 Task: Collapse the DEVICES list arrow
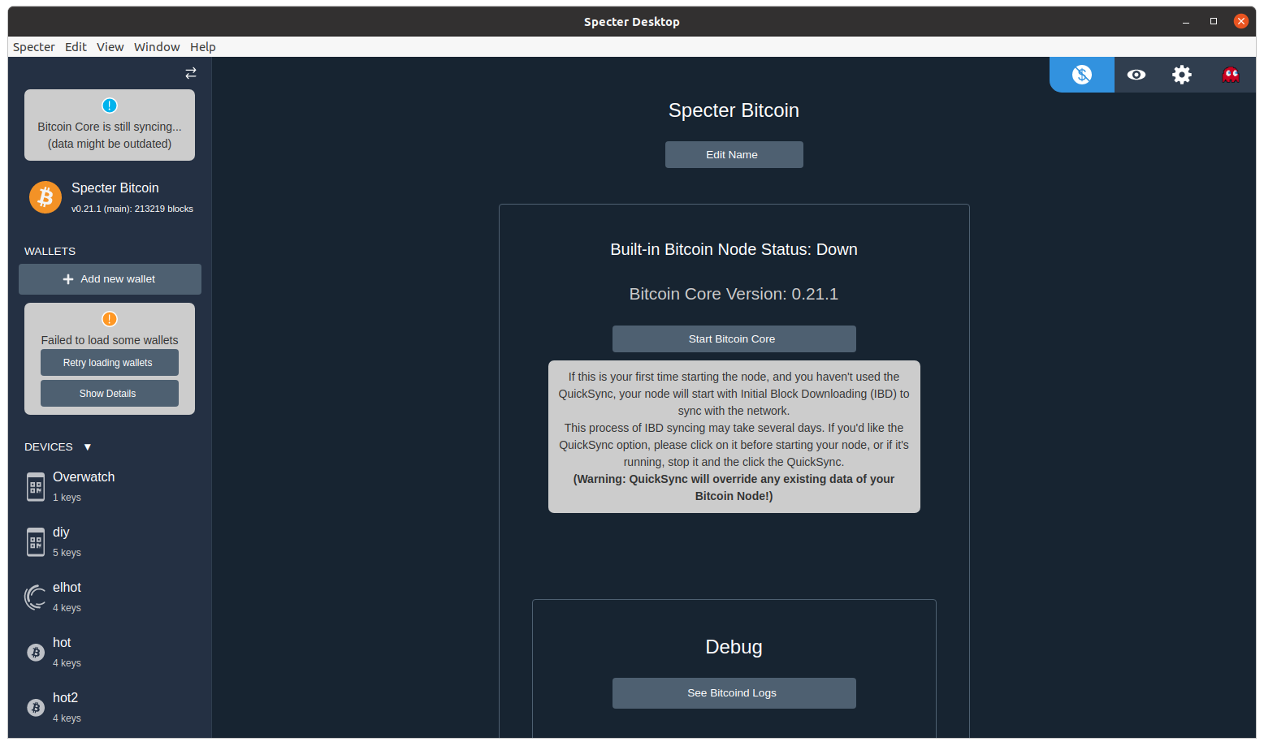[88, 447]
